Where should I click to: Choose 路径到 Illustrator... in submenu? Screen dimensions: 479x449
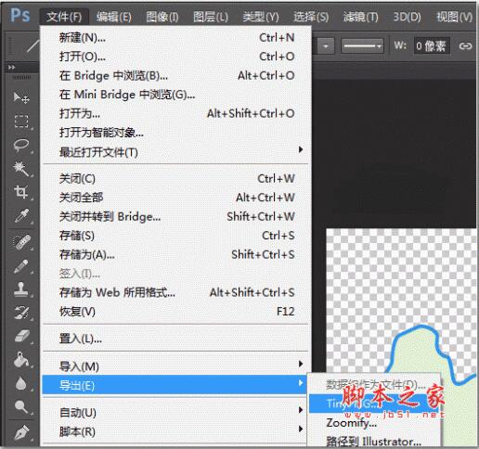[374, 441]
